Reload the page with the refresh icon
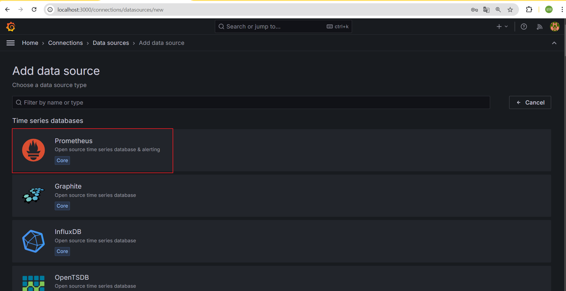566x291 pixels. [x=34, y=10]
